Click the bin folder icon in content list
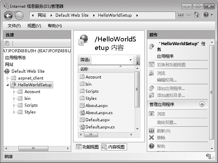Image resolution: width=218 pixels, height=163 pixels. pos(82,84)
